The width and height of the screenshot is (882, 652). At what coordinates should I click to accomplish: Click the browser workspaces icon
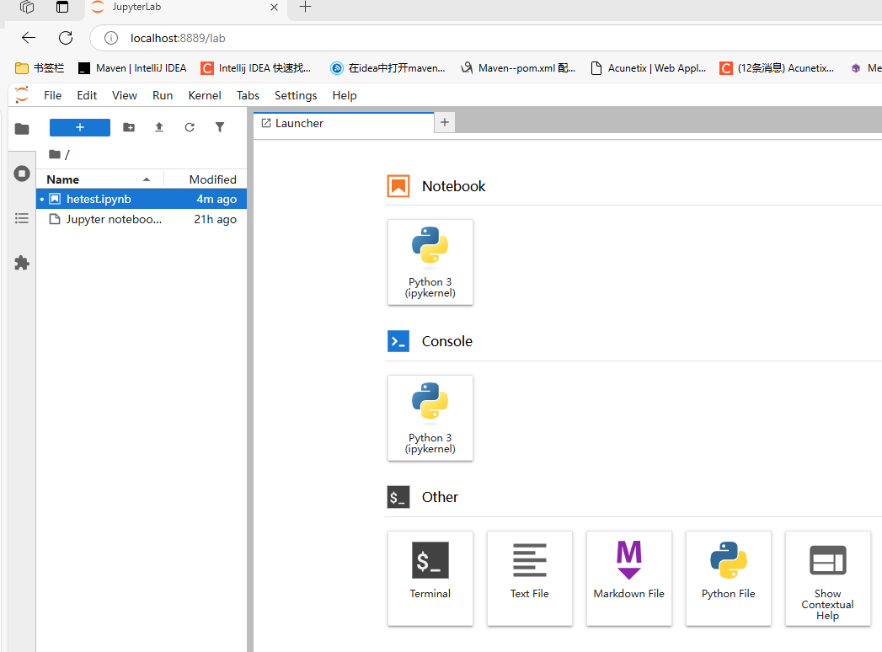(27, 7)
